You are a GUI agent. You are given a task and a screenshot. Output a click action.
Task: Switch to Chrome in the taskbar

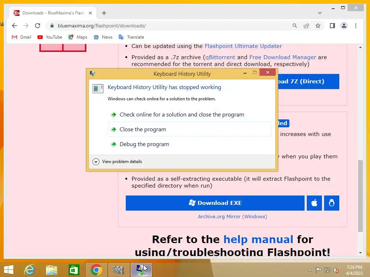(x=96, y=270)
